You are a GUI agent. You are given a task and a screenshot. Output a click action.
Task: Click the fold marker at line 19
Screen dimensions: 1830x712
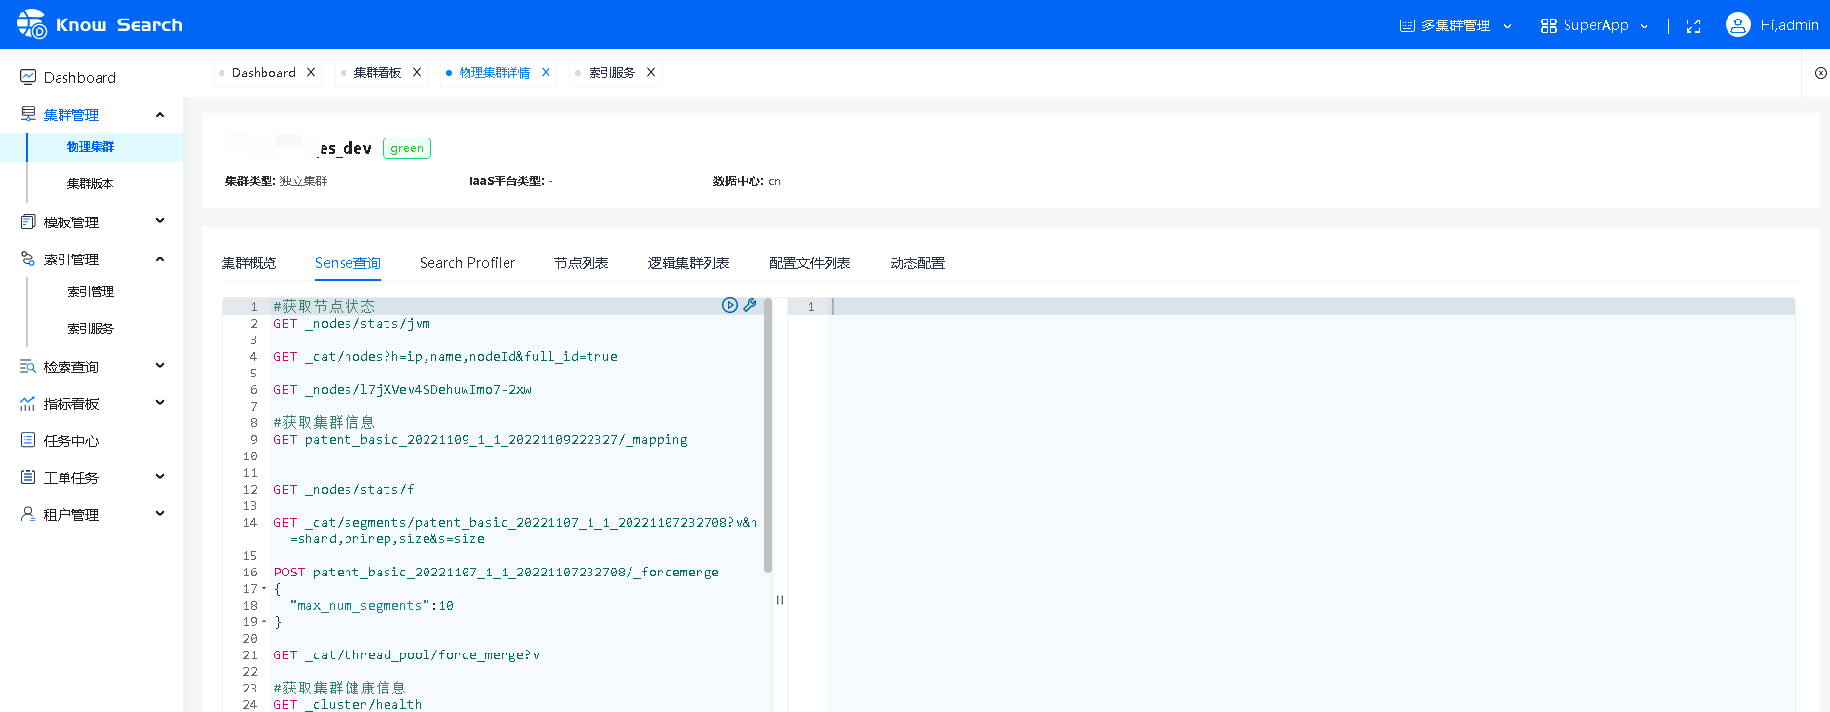click(264, 622)
